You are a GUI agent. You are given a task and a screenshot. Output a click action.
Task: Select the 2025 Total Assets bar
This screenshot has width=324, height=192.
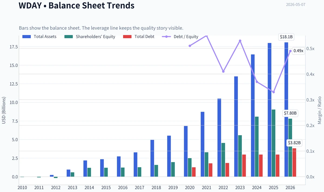point(269,110)
